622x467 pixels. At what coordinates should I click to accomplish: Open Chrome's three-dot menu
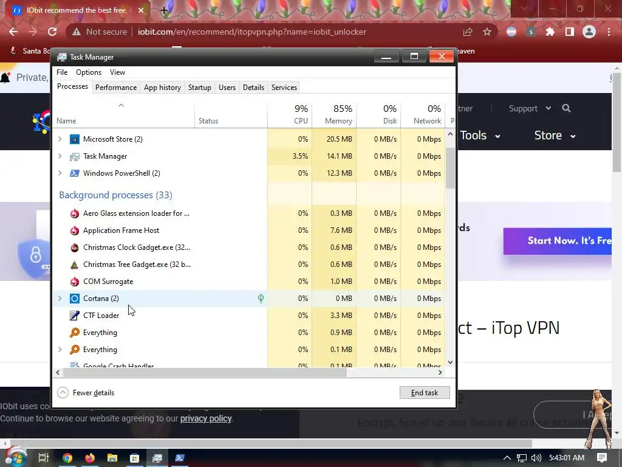point(609,32)
